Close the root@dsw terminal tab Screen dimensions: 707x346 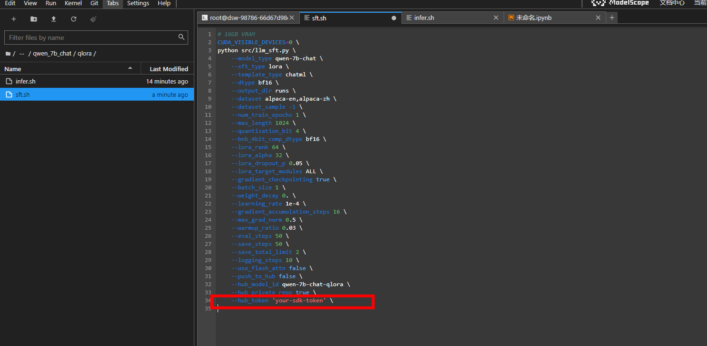[x=292, y=18]
